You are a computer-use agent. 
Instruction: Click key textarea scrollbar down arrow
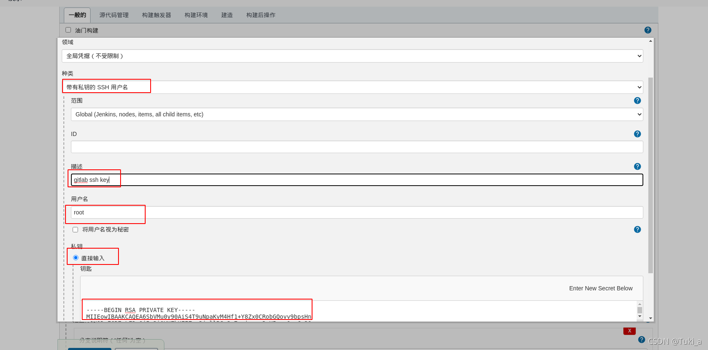pyautogui.click(x=640, y=316)
